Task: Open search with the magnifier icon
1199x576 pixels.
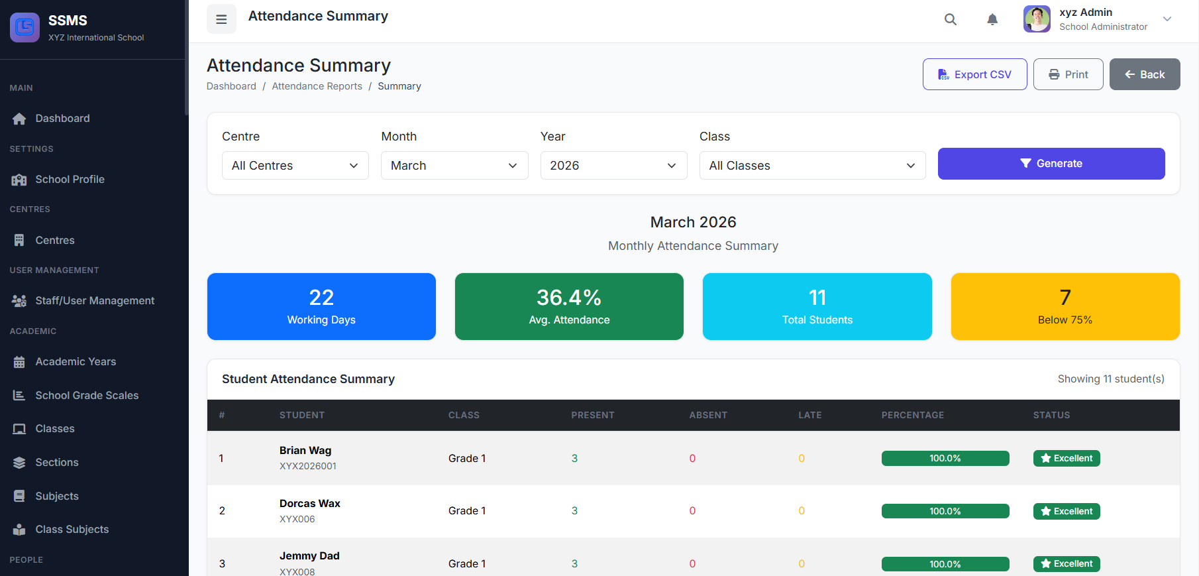Action: 950,19
